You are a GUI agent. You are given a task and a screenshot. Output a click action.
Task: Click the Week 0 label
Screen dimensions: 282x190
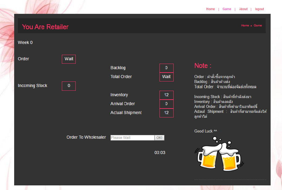pyautogui.click(x=25, y=42)
